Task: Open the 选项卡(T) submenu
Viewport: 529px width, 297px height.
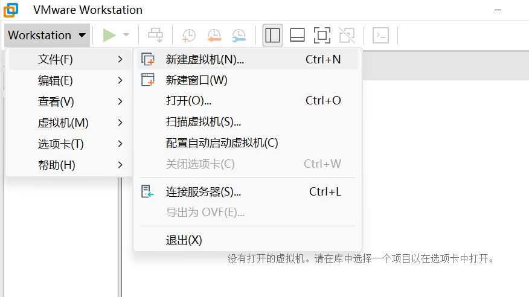Action: (x=70, y=144)
